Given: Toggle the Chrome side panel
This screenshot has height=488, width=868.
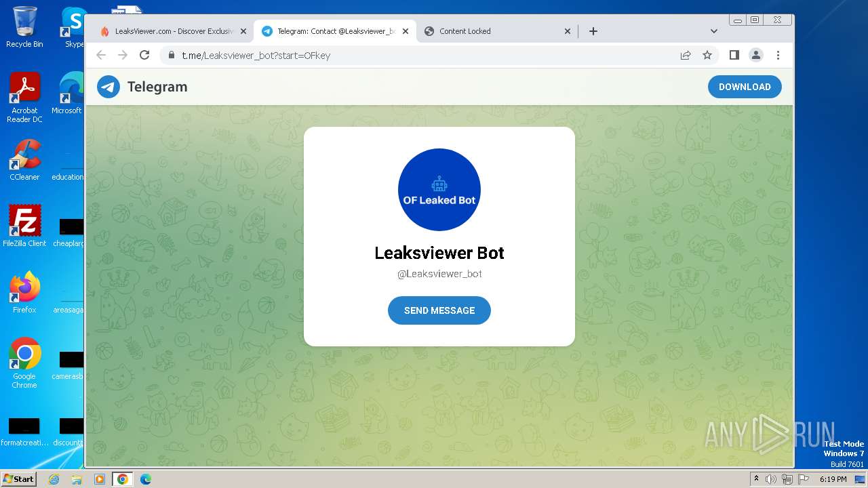Looking at the screenshot, I should click(734, 55).
